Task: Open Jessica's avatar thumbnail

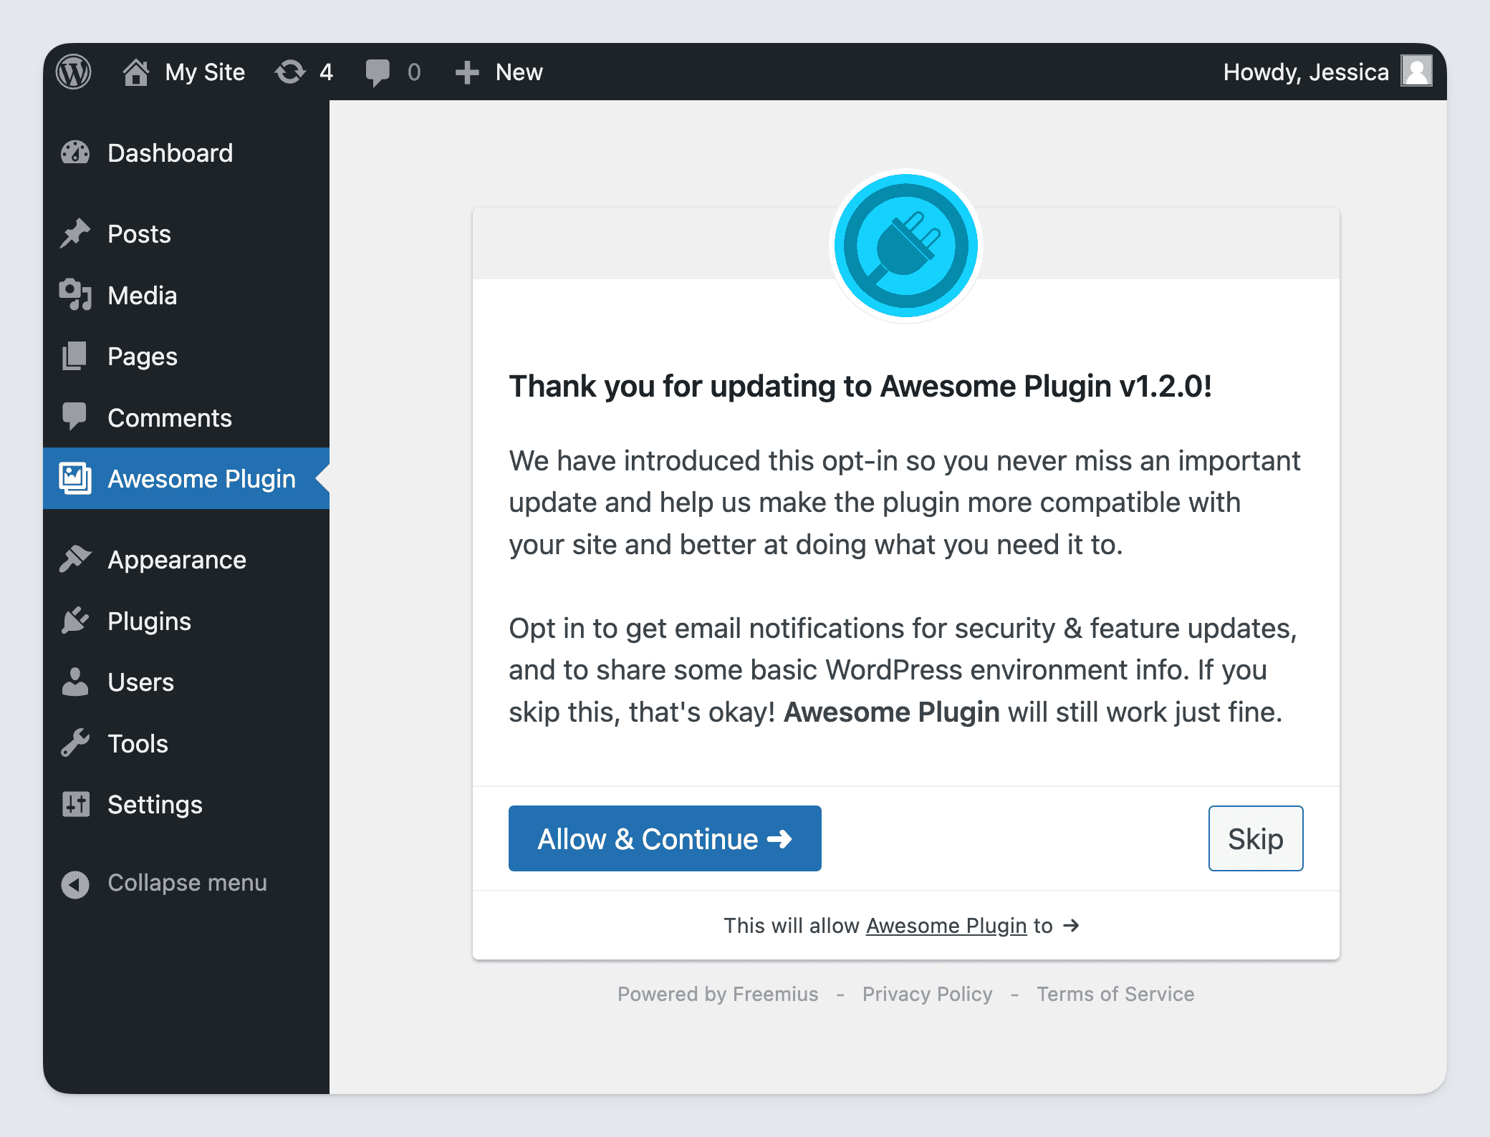Action: (1416, 72)
